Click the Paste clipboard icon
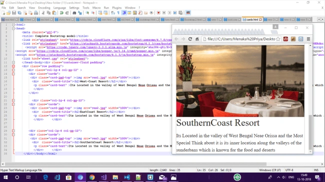This screenshot has height=182, width=325. coord(54,13)
